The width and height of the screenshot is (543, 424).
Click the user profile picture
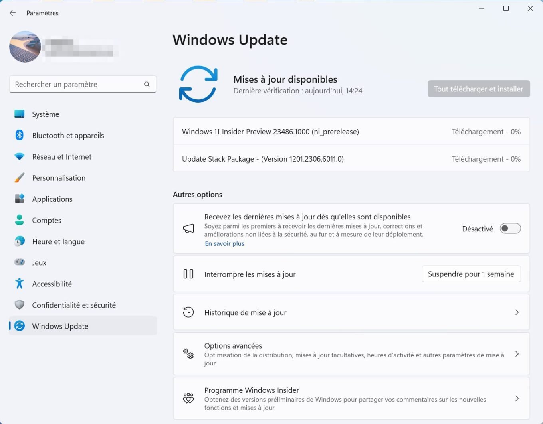coord(25,47)
